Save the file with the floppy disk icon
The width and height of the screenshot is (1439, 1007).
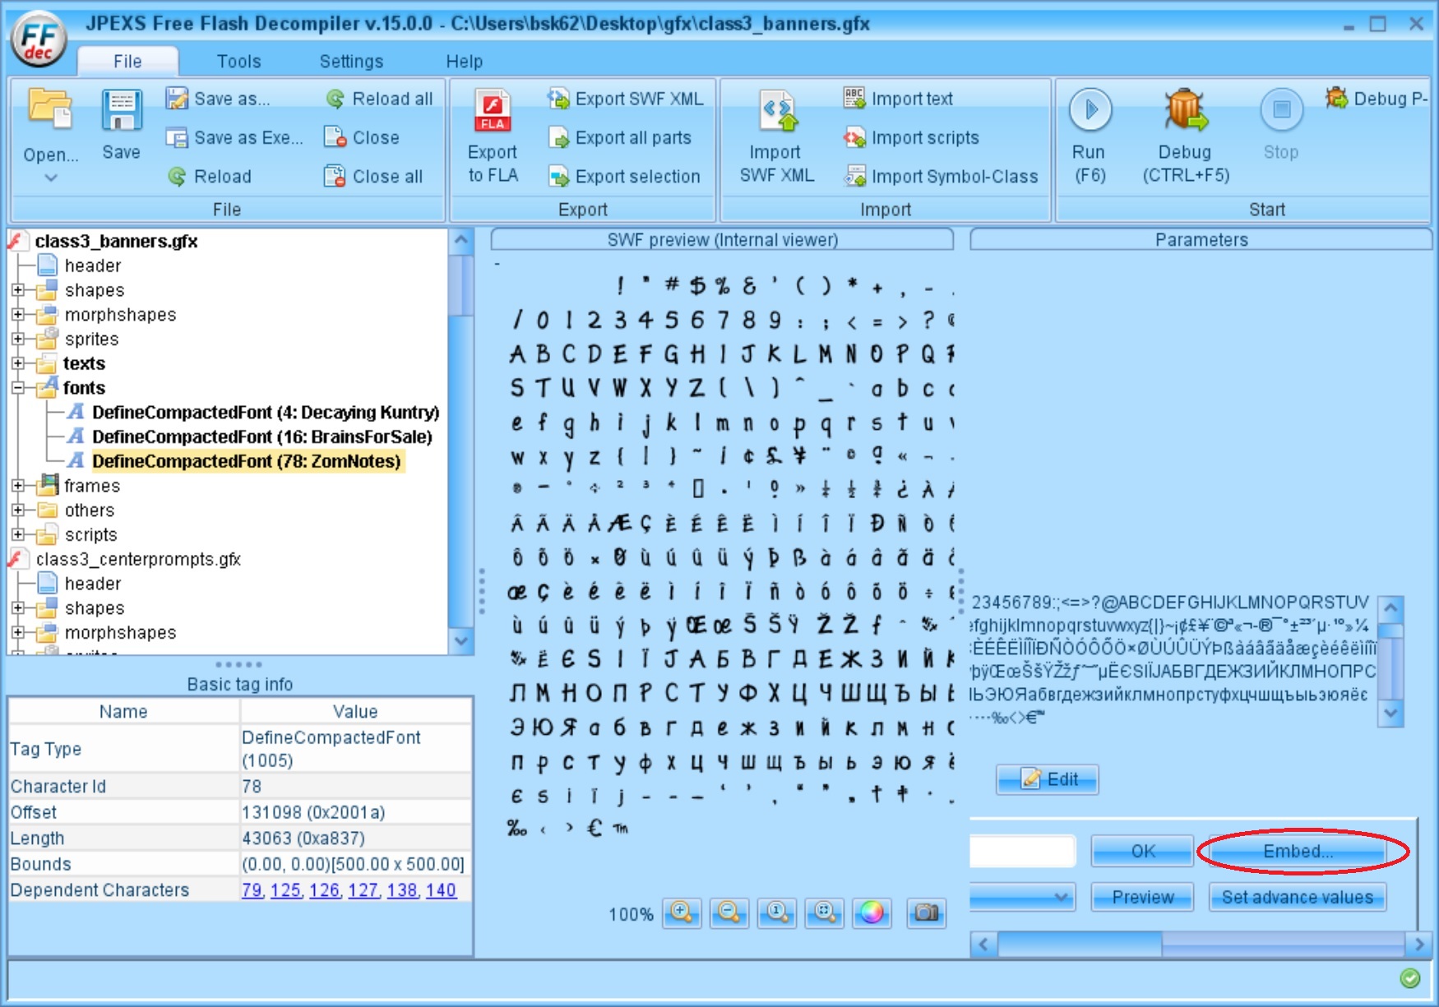tap(122, 110)
